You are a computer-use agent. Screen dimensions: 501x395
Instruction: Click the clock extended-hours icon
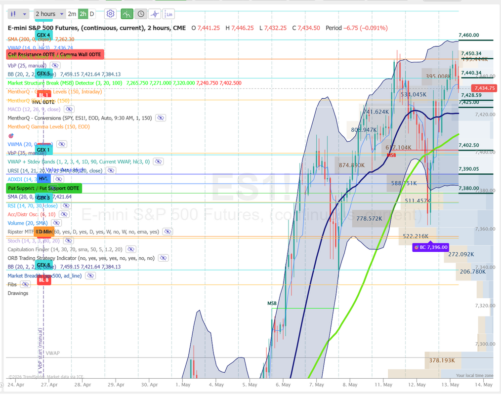coord(141,14)
